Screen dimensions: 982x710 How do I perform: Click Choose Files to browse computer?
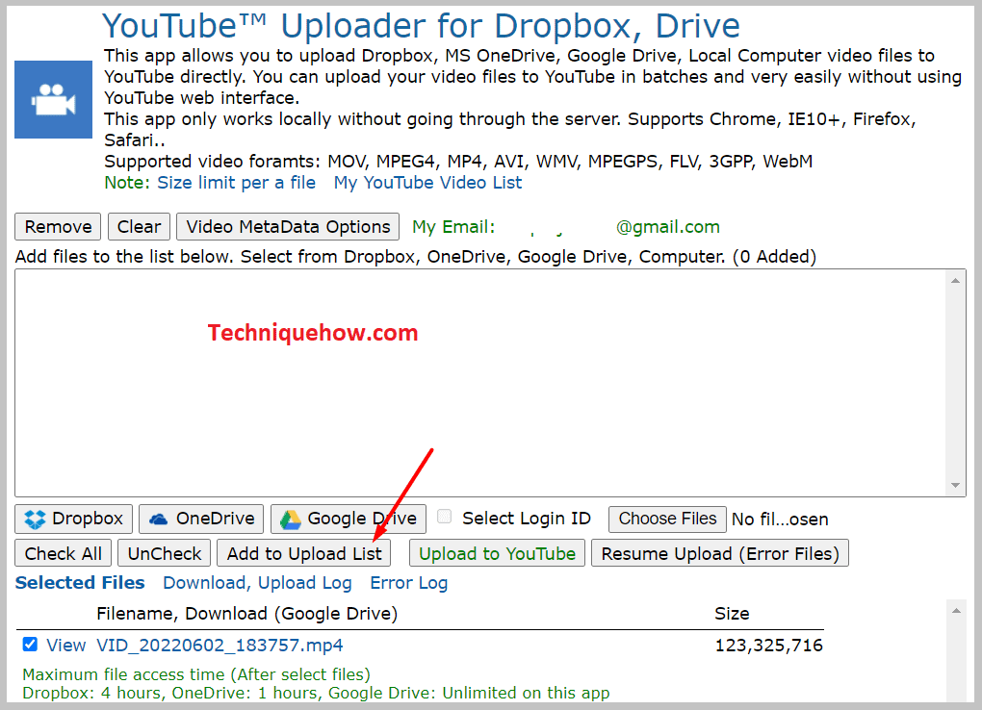point(667,520)
